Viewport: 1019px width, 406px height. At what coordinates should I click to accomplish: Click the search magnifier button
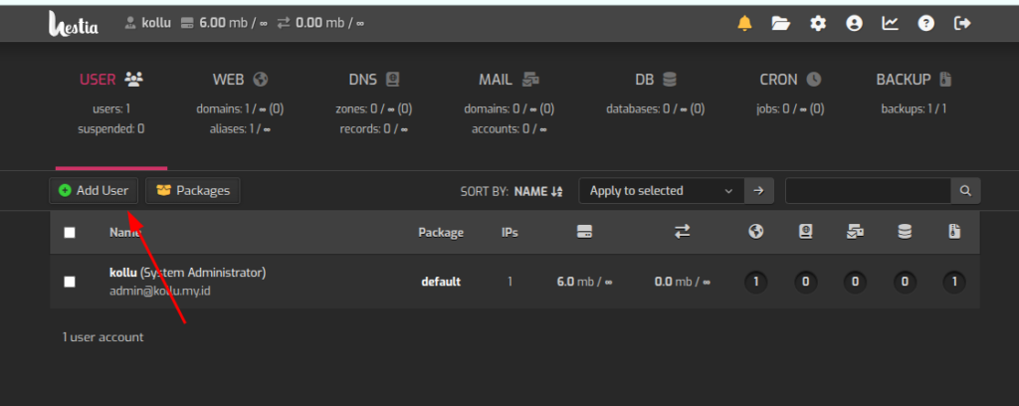(964, 191)
